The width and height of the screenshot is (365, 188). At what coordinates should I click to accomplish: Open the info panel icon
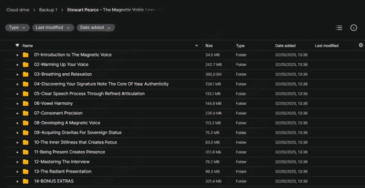pyautogui.click(x=354, y=28)
